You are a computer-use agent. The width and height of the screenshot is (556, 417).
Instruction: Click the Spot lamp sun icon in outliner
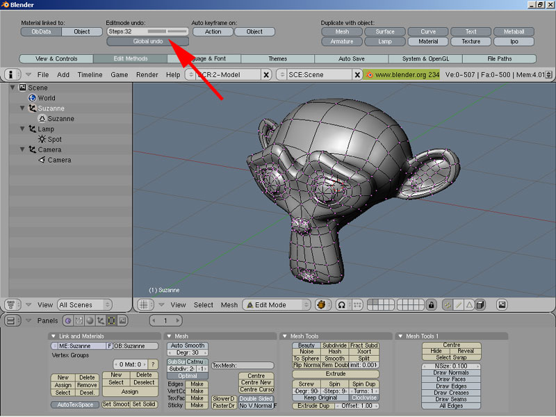[x=42, y=139]
